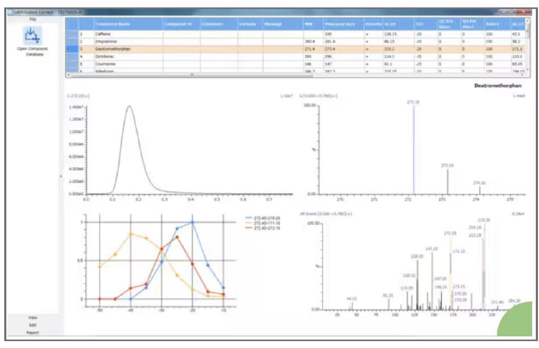The height and width of the screenshot is (348, 539).
Task: Click the MW cell of Coumarine row
Action: pos(313,64)
